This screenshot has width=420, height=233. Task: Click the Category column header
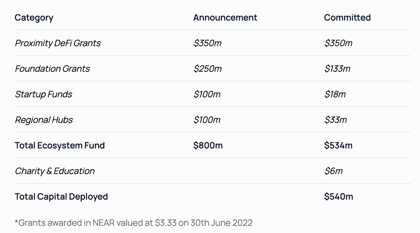pos(34,18)
